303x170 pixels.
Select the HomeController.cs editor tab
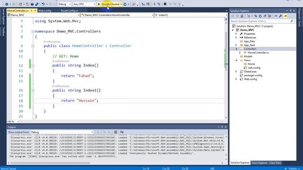18,10
